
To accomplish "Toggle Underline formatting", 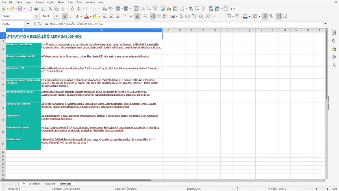I will coord(77,16).
